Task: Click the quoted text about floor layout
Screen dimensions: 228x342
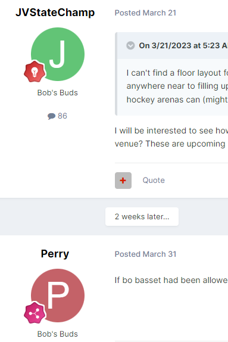Action: 177,86
